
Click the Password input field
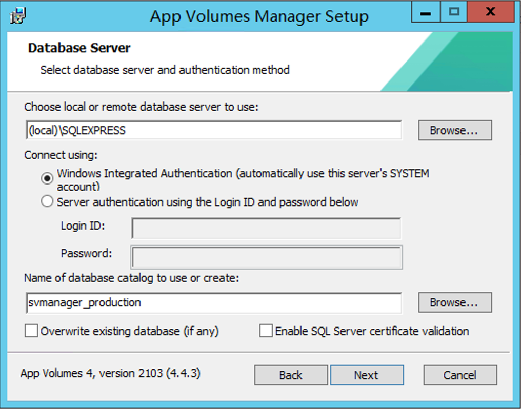(267, 257)
